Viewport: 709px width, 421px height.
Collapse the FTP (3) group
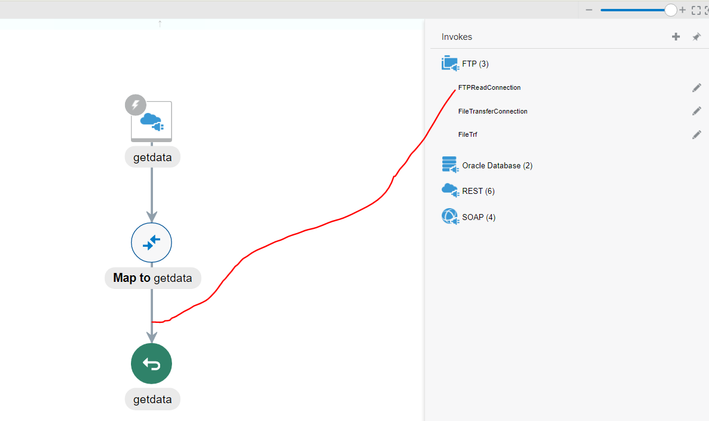[475, 64]
